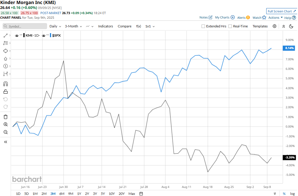Add chart to My Charts plus icon
This screenshot has width=298, height=196.
(233, 18)
